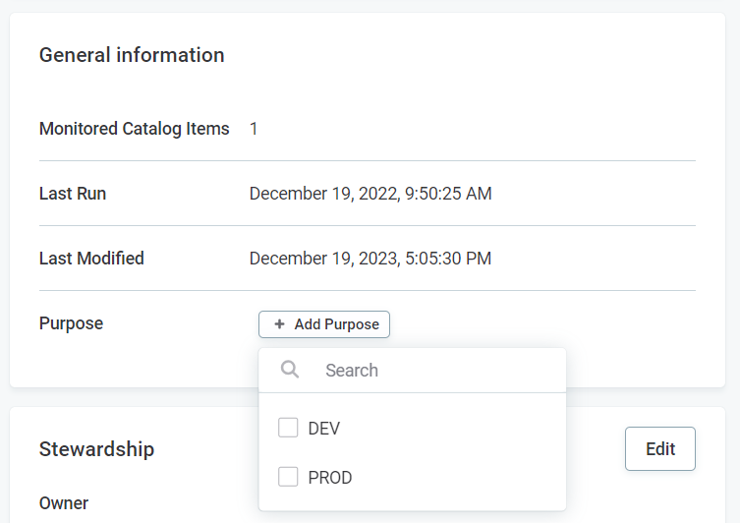
Task: Click the Last Modified label
Action: 91,259
